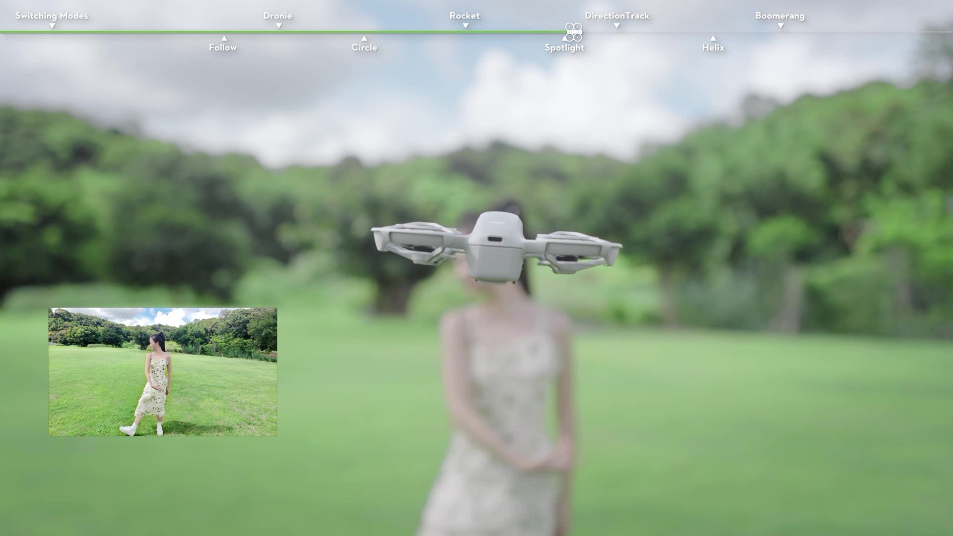Jump to the Rocket chapter label
953x536 pixels.
[464, 15]
